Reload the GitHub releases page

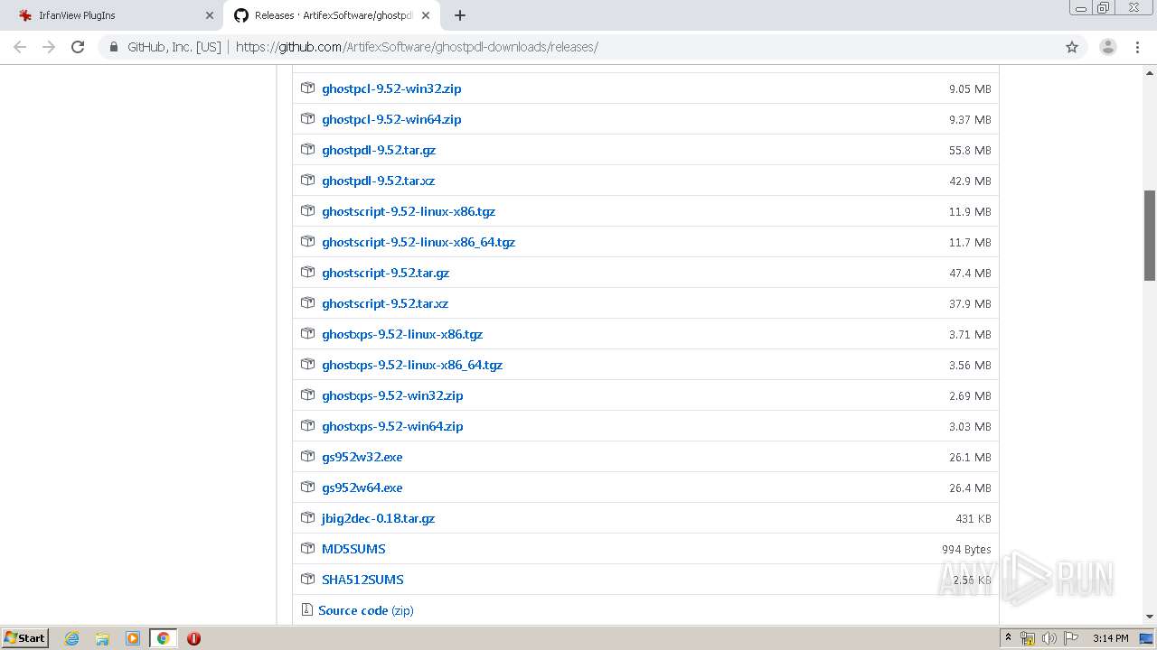click(x=78, y=47)
